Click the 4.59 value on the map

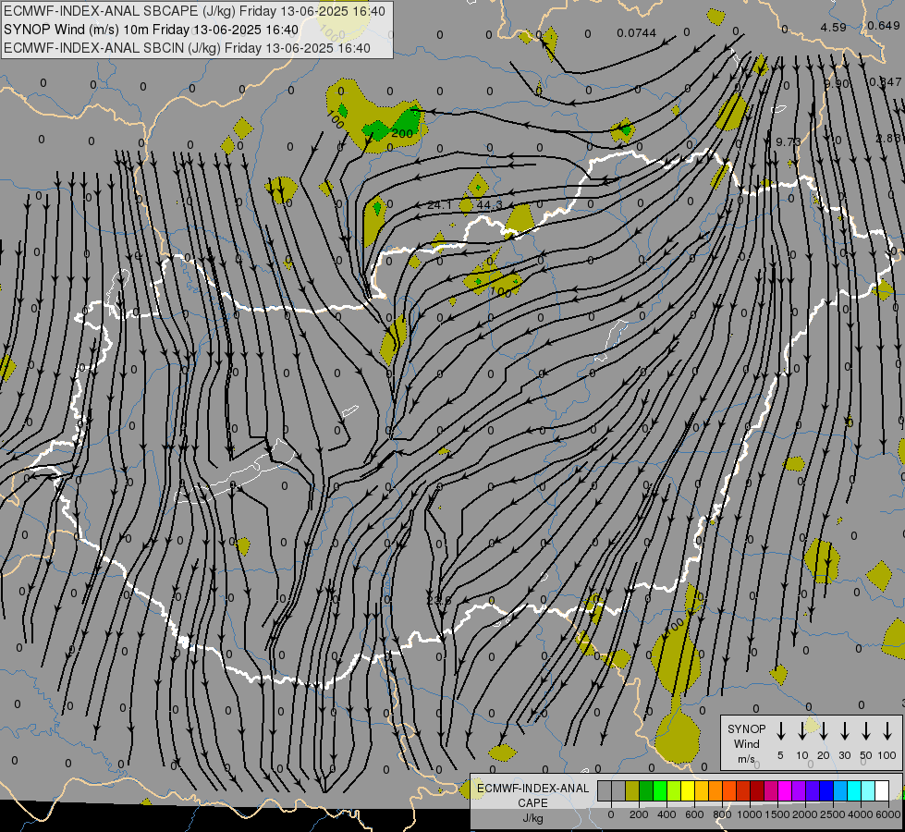pyautogui.click(x=834, y=27)
